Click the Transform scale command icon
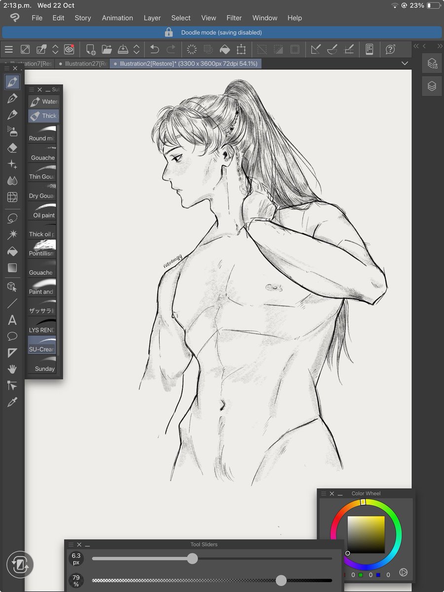 click(x=241, y=49)
